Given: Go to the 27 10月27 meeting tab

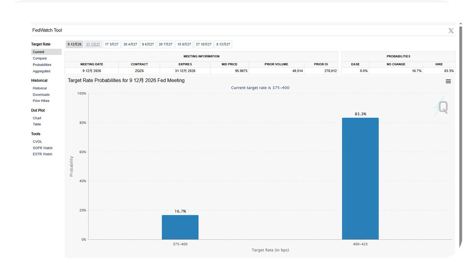Looking at the screenshot, I should pyautogui.click(x=203, y=44).
